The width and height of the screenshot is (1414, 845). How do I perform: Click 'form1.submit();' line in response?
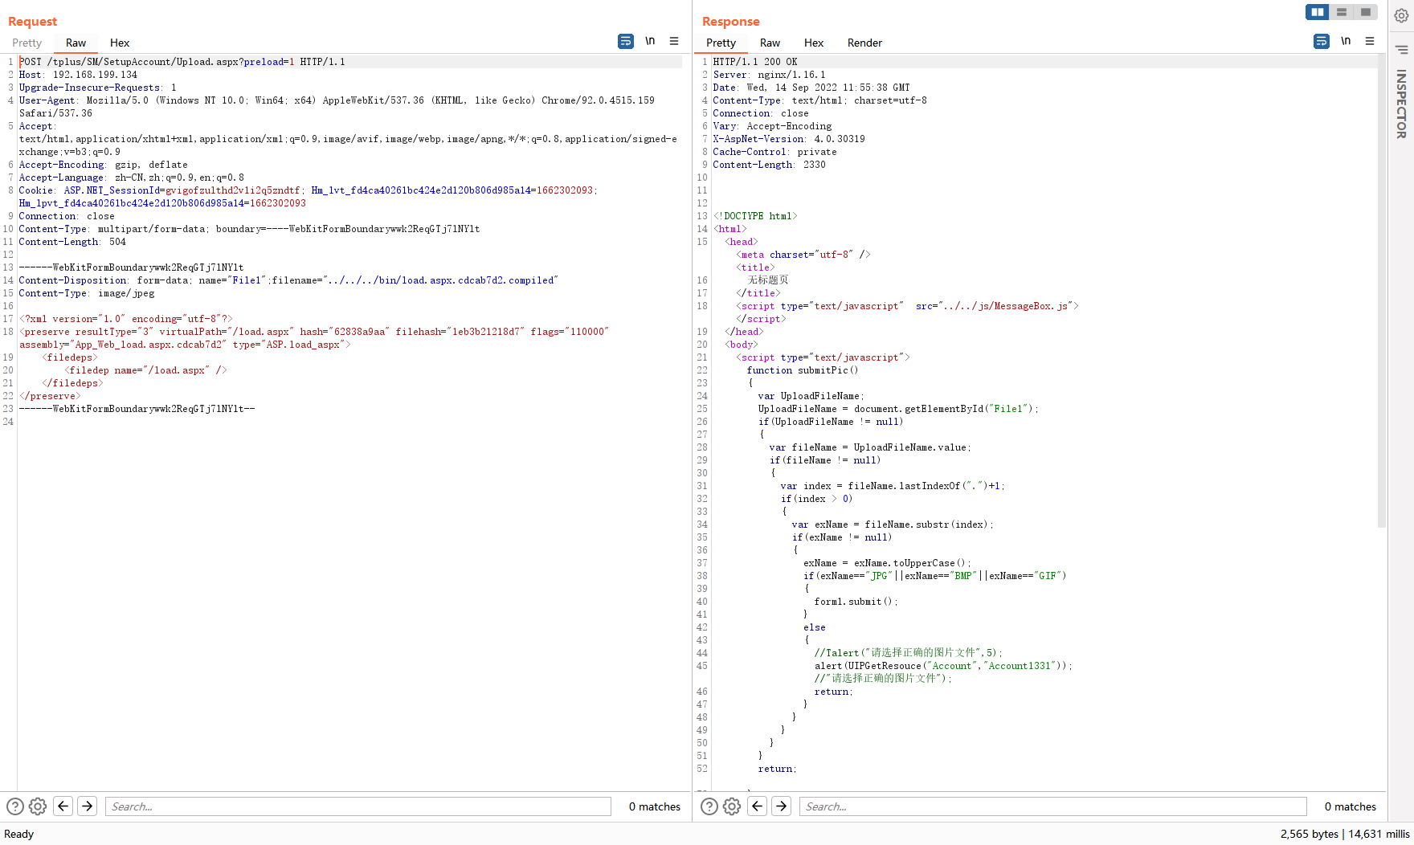pos(856,602)
